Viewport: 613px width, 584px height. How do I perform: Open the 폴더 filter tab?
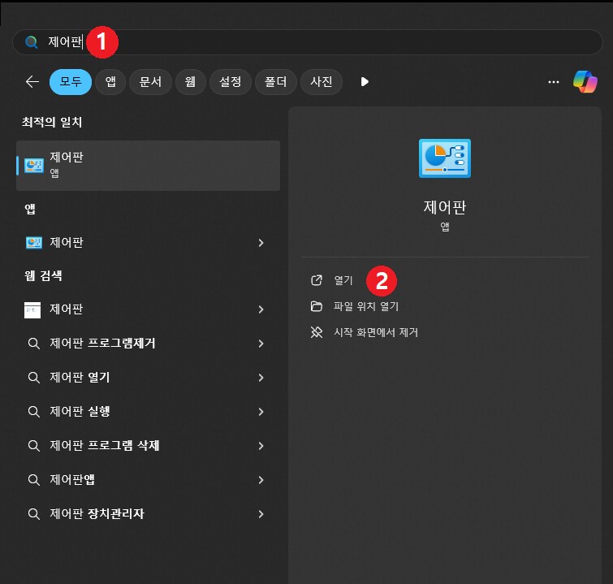(275, 82)
